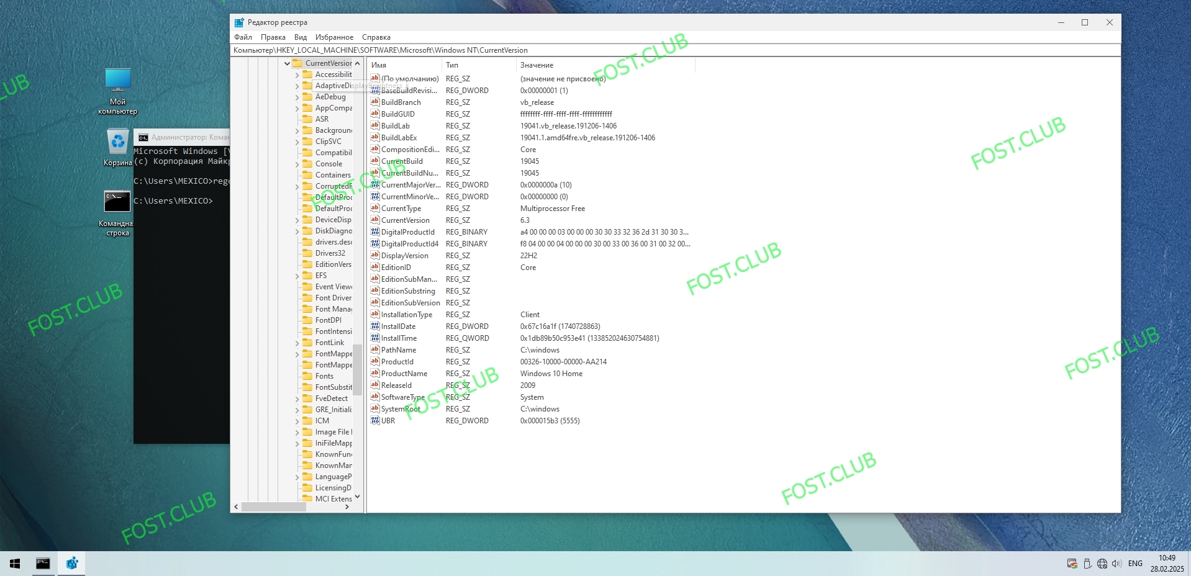Select the DigitalProductId binary icon
This screenshot has height=576, width=1191.
(375, 232)
